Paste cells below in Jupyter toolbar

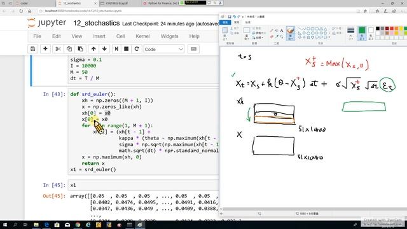[x=81, y=49]
